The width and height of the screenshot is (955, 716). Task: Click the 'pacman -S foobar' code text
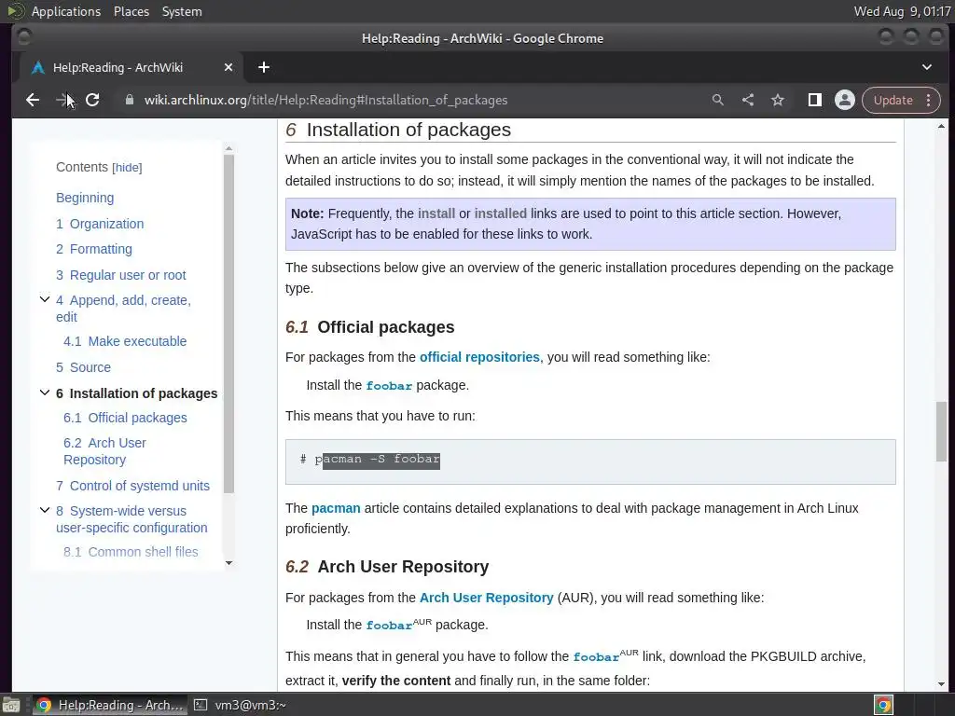pos(377,459)
